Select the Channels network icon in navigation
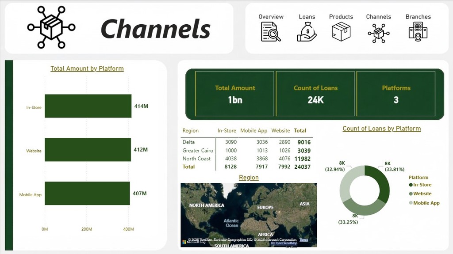Viewport: 453px width, 254px height. click(379, 33)
